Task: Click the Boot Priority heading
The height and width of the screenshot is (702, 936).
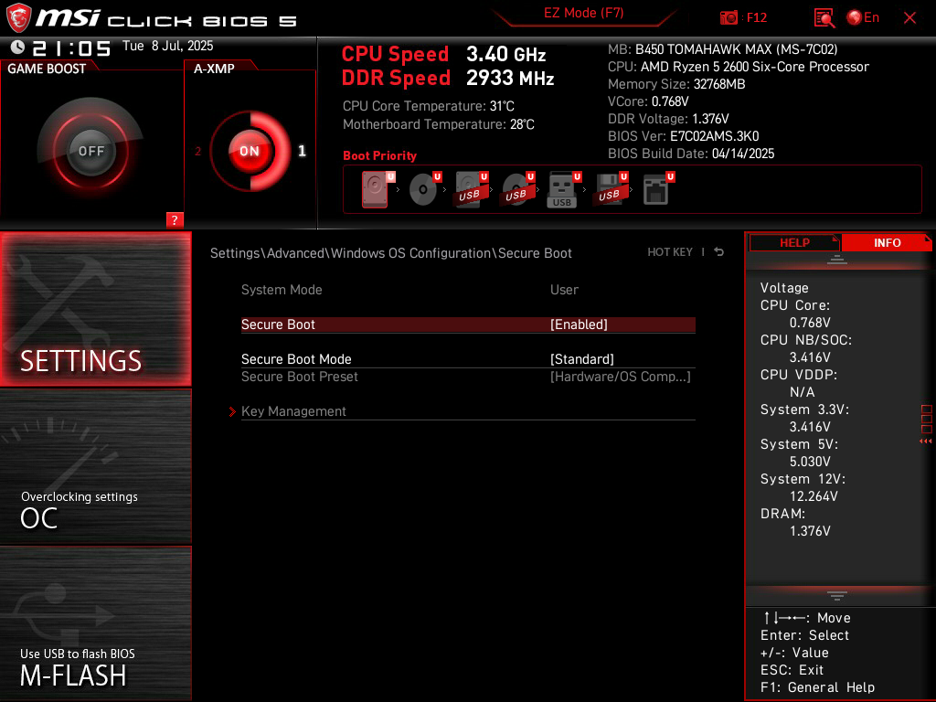Action: tap(379, 155)
